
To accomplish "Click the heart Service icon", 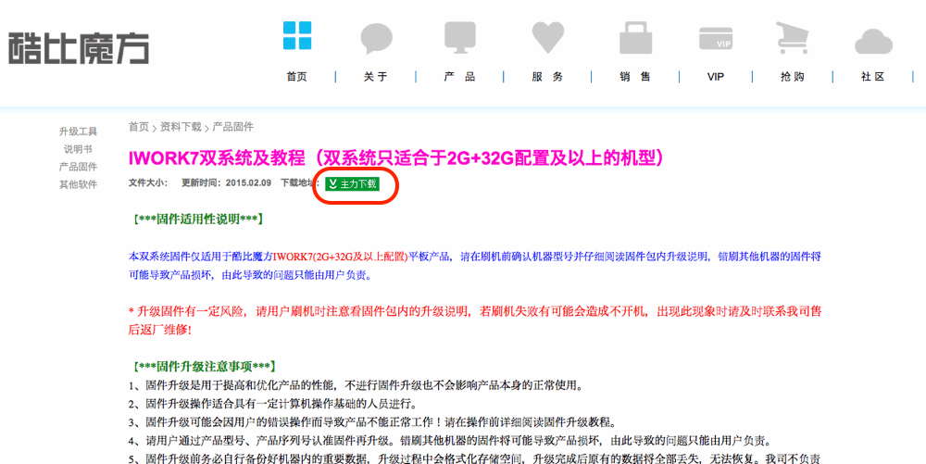I will (x=547, y=37).
